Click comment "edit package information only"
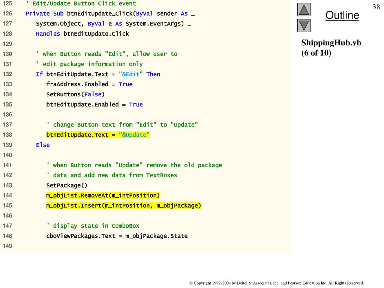This screenshot has width=384, height=288. (x=89, y=64)
